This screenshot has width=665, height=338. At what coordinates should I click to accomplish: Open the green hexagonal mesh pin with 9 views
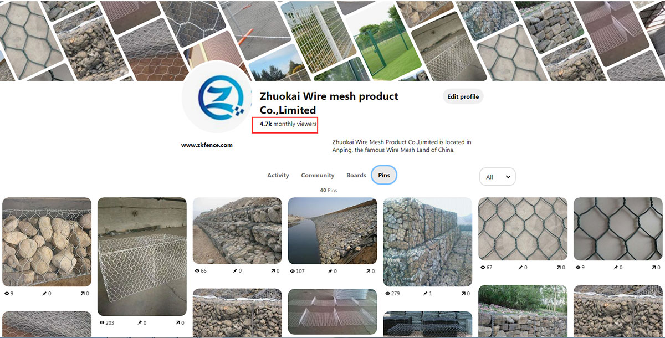coord(618,229)
